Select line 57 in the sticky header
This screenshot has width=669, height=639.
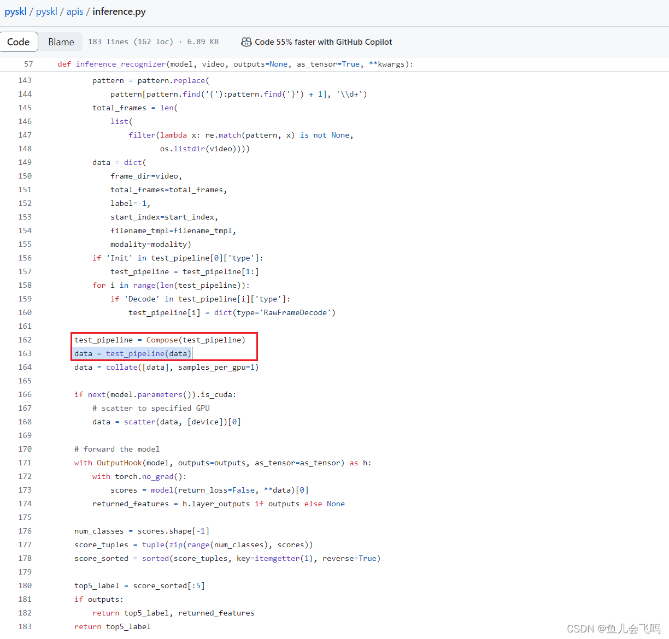click(x=27, y=64)
